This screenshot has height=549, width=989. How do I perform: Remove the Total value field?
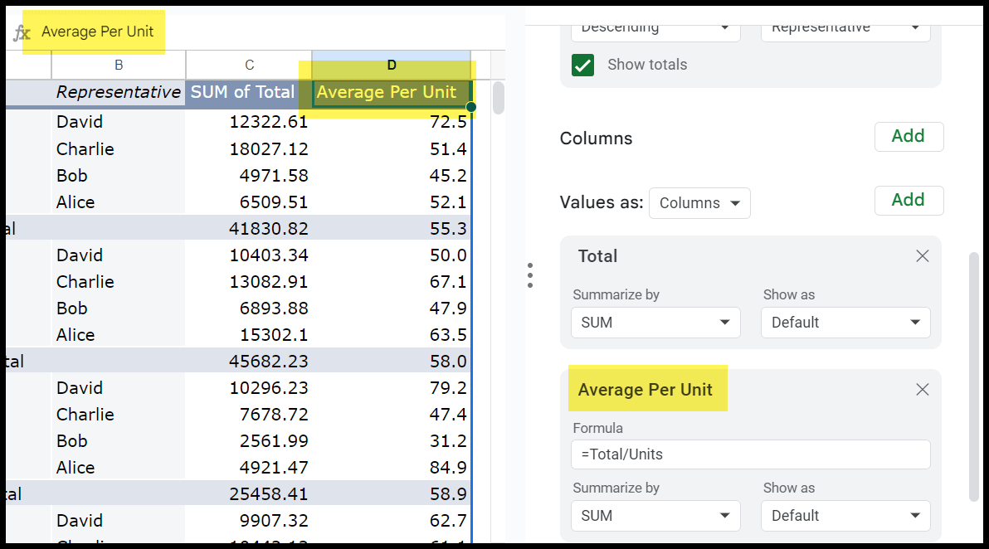click(x=922, y=256)
